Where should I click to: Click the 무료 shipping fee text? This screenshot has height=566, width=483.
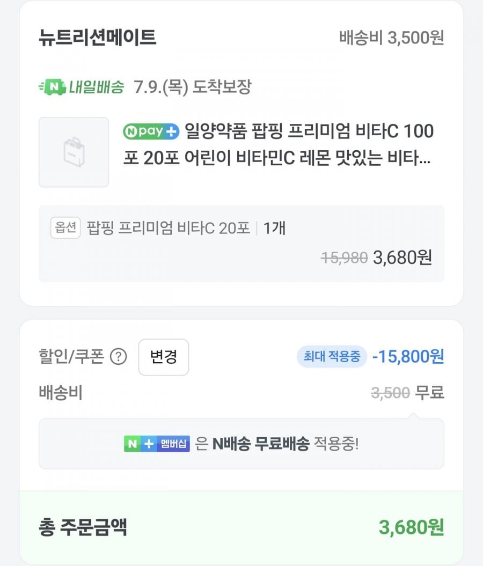click(429, 392)
